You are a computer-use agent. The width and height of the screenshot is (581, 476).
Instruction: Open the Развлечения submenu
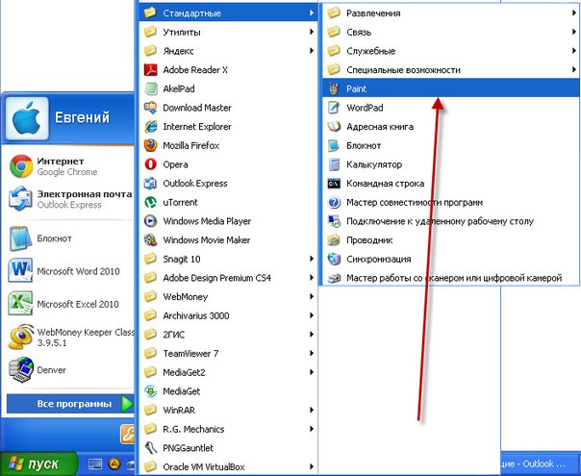[450, 13]
